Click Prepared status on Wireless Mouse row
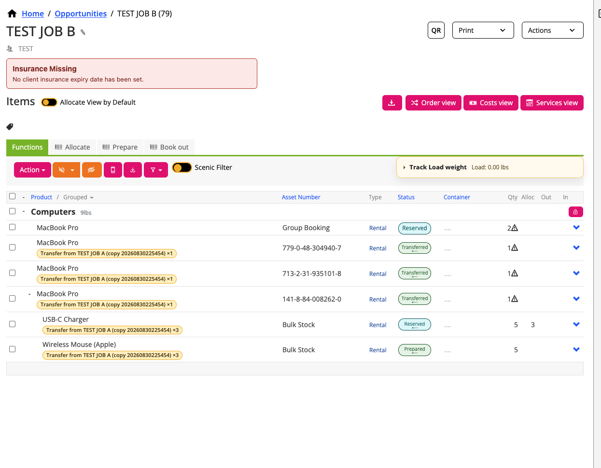This screenshot has width=601, height=468. tap(415, 350)
